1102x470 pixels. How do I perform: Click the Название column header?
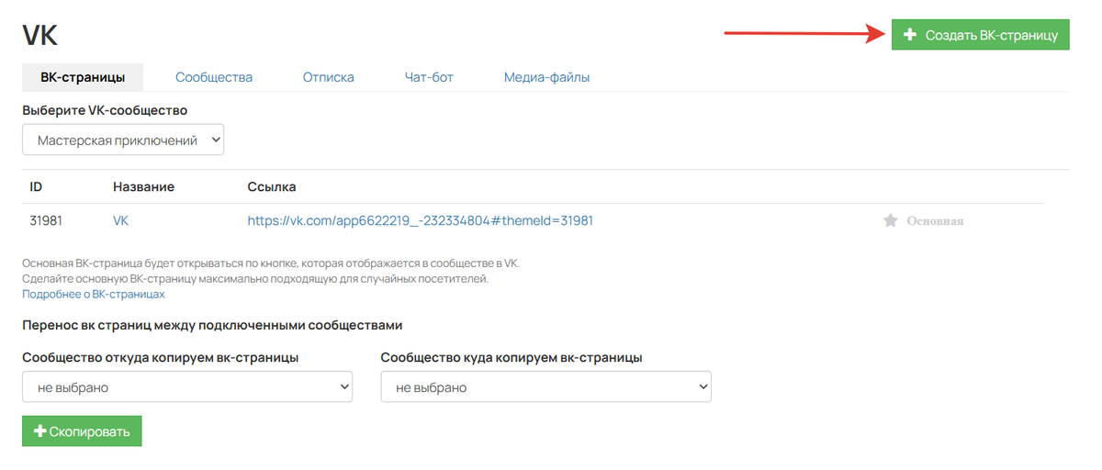click(143, 186)
